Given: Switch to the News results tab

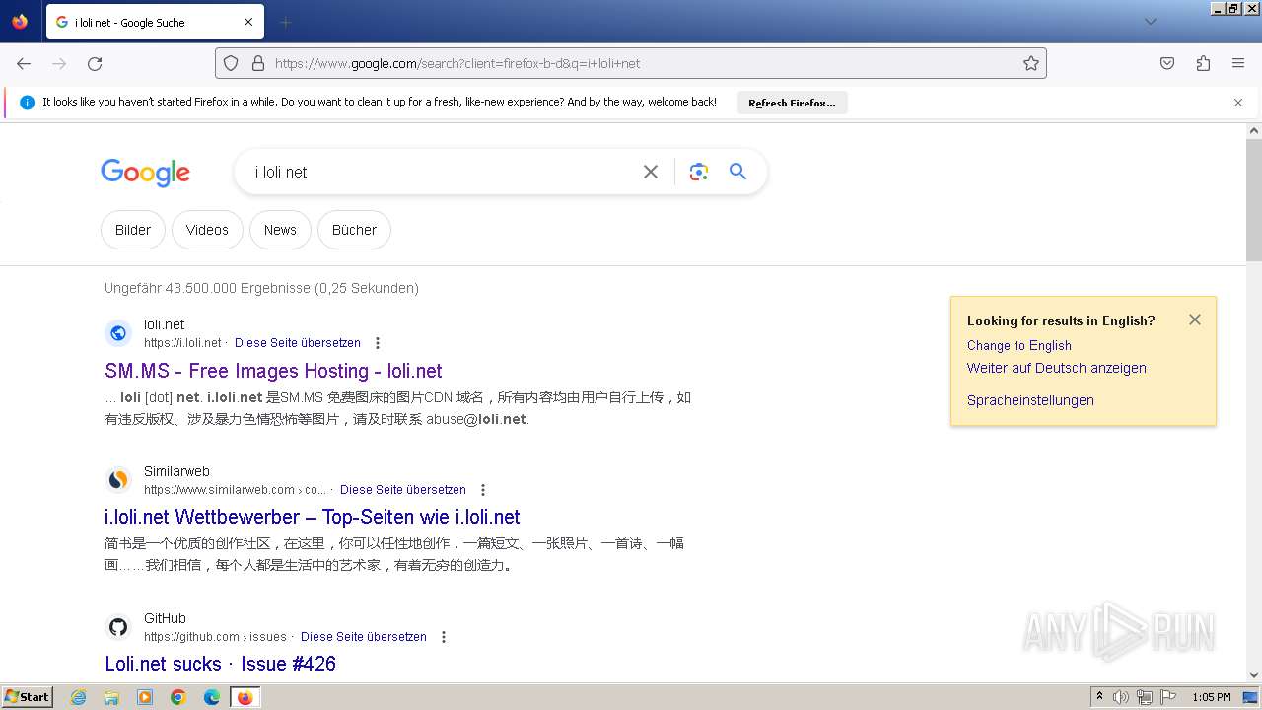Looking at the screenshot, I should click(x=280, y=230).
